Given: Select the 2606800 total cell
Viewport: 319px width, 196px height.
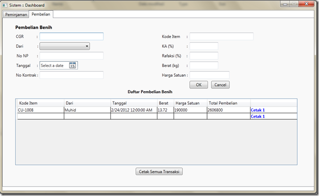Looking at the screenshot, I should click(229, 110).
